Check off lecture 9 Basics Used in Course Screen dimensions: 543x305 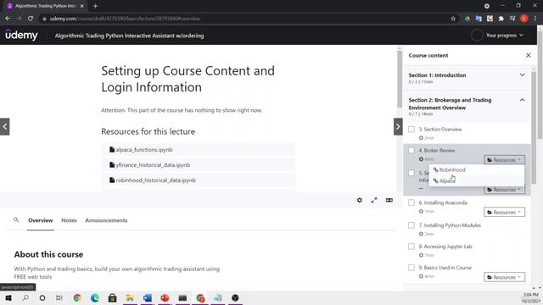411,268
